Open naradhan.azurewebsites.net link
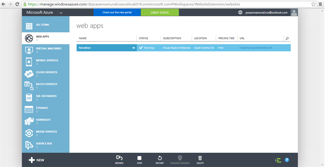This screenshot has width=325, height=167. (x=255, y=48)
